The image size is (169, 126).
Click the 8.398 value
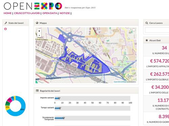coord(164,117)
